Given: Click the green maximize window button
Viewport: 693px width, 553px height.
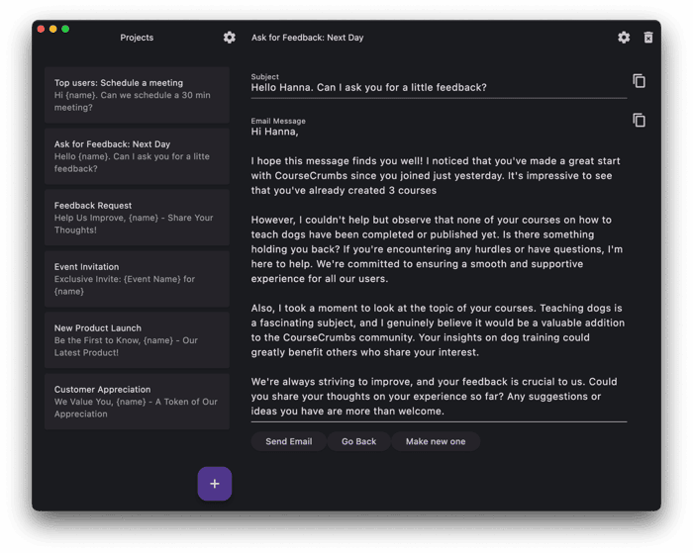Looking at the screenshot, I should tap(65, 29).
